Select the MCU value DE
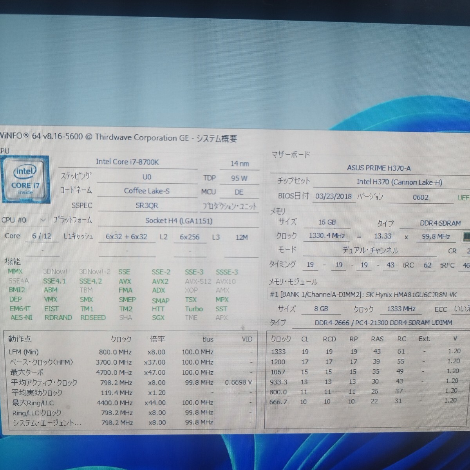Viewport: 470px width, 470px height. click(239, 192)
